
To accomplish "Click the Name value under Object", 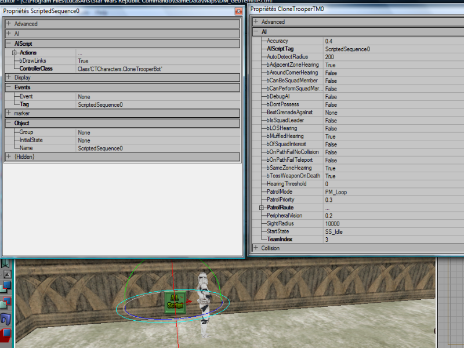I will click(100, 148).
